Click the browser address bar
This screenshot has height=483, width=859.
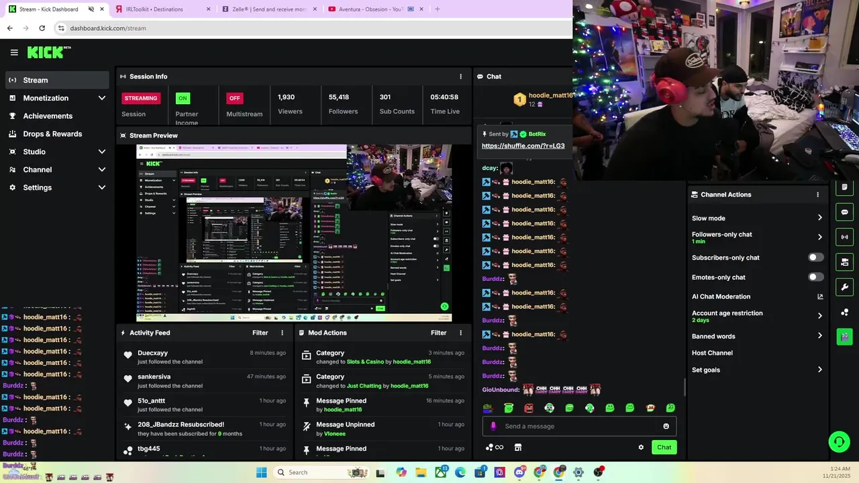312,28
